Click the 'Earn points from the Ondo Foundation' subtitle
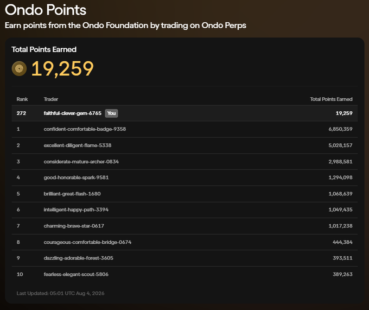The image size is (369, 310). point(125,26)
